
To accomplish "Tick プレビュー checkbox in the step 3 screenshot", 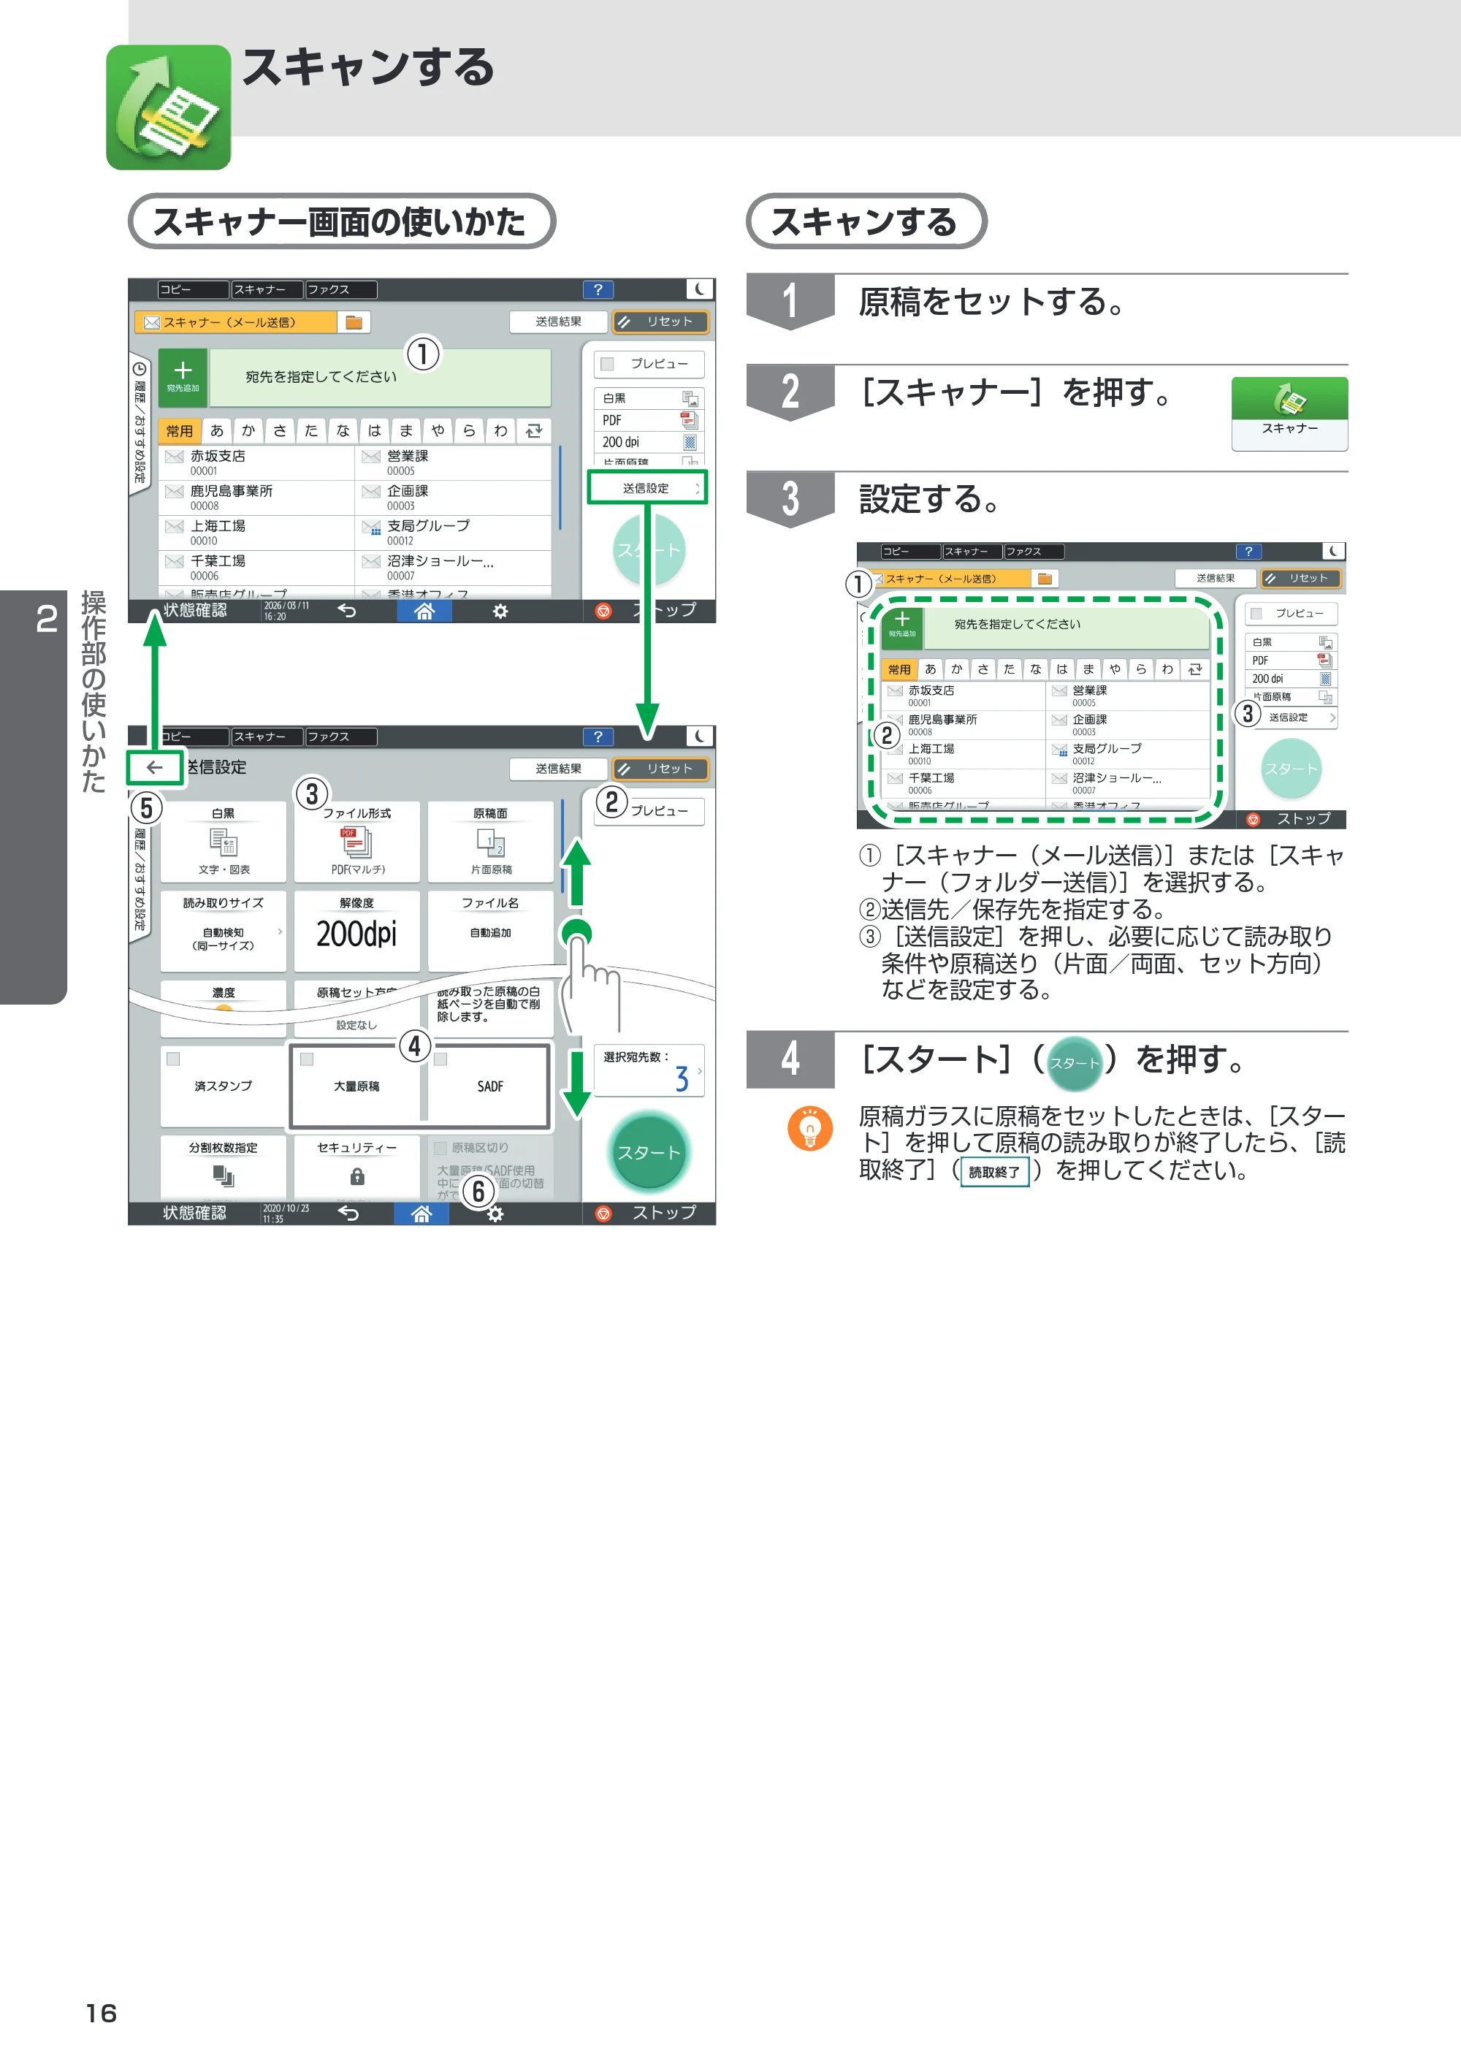I will [1256, 614].
